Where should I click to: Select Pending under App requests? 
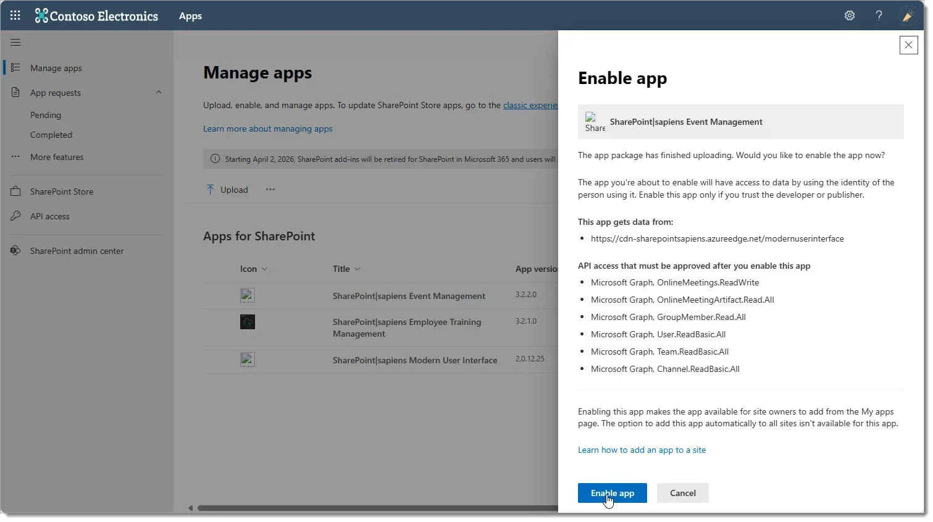46,115
